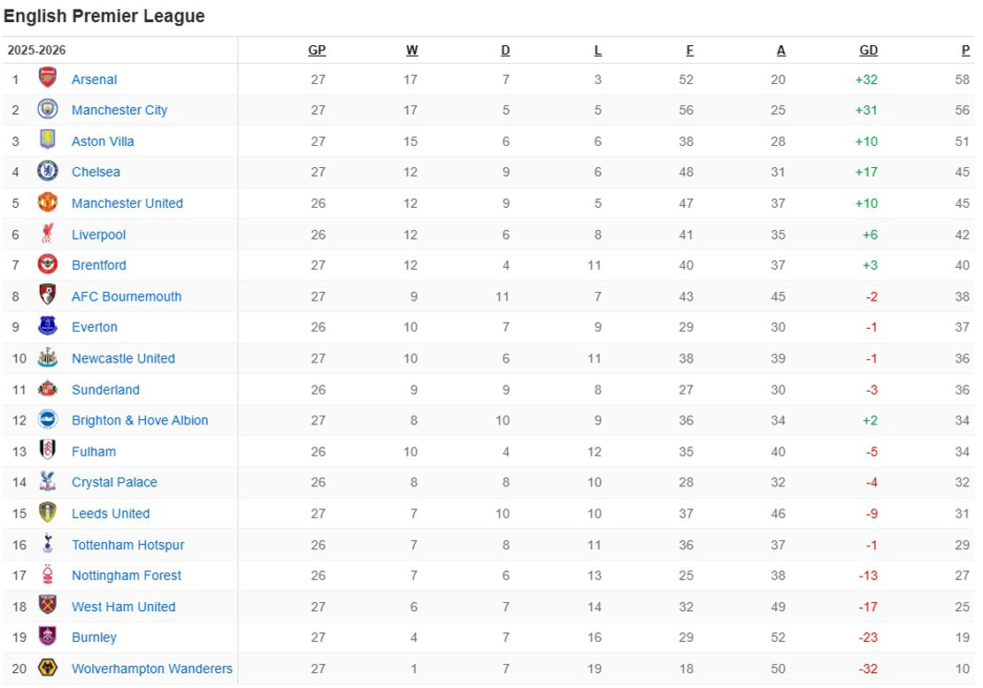Open the Aston Villa team link

[x=103, y=141]
